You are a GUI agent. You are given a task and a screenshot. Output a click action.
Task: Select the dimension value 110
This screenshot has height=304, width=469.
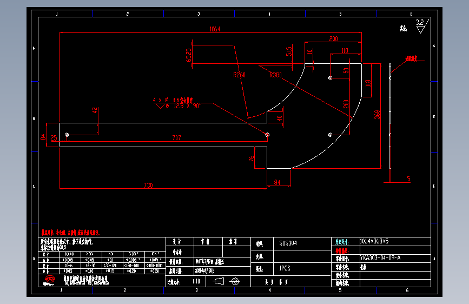(345, 50)
